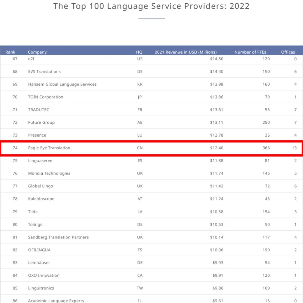Sort by HQ column header

(139, 52)
